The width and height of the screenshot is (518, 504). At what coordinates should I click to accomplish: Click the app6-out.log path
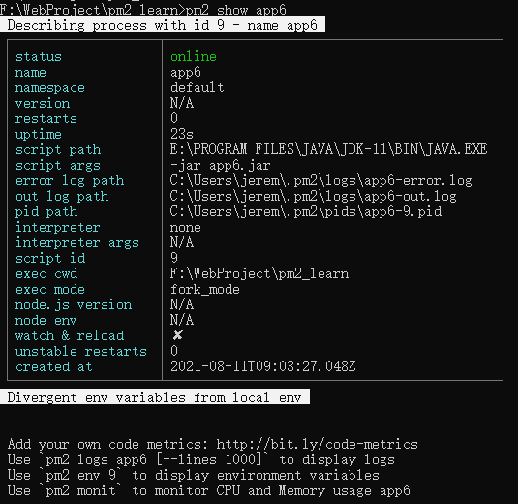313,196
